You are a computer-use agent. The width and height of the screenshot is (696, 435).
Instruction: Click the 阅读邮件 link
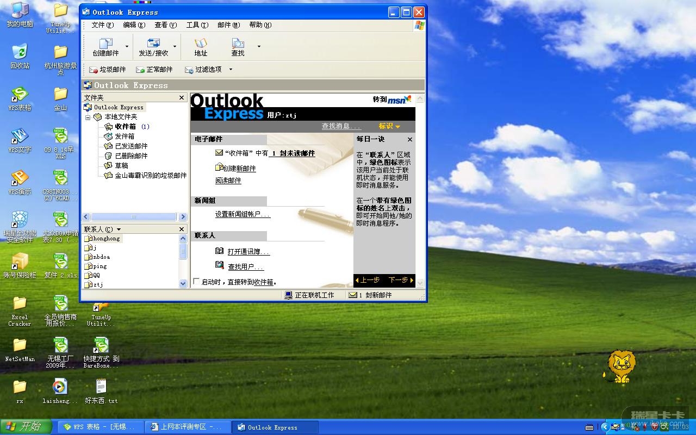pyautogui.click(x=228, y=181)
